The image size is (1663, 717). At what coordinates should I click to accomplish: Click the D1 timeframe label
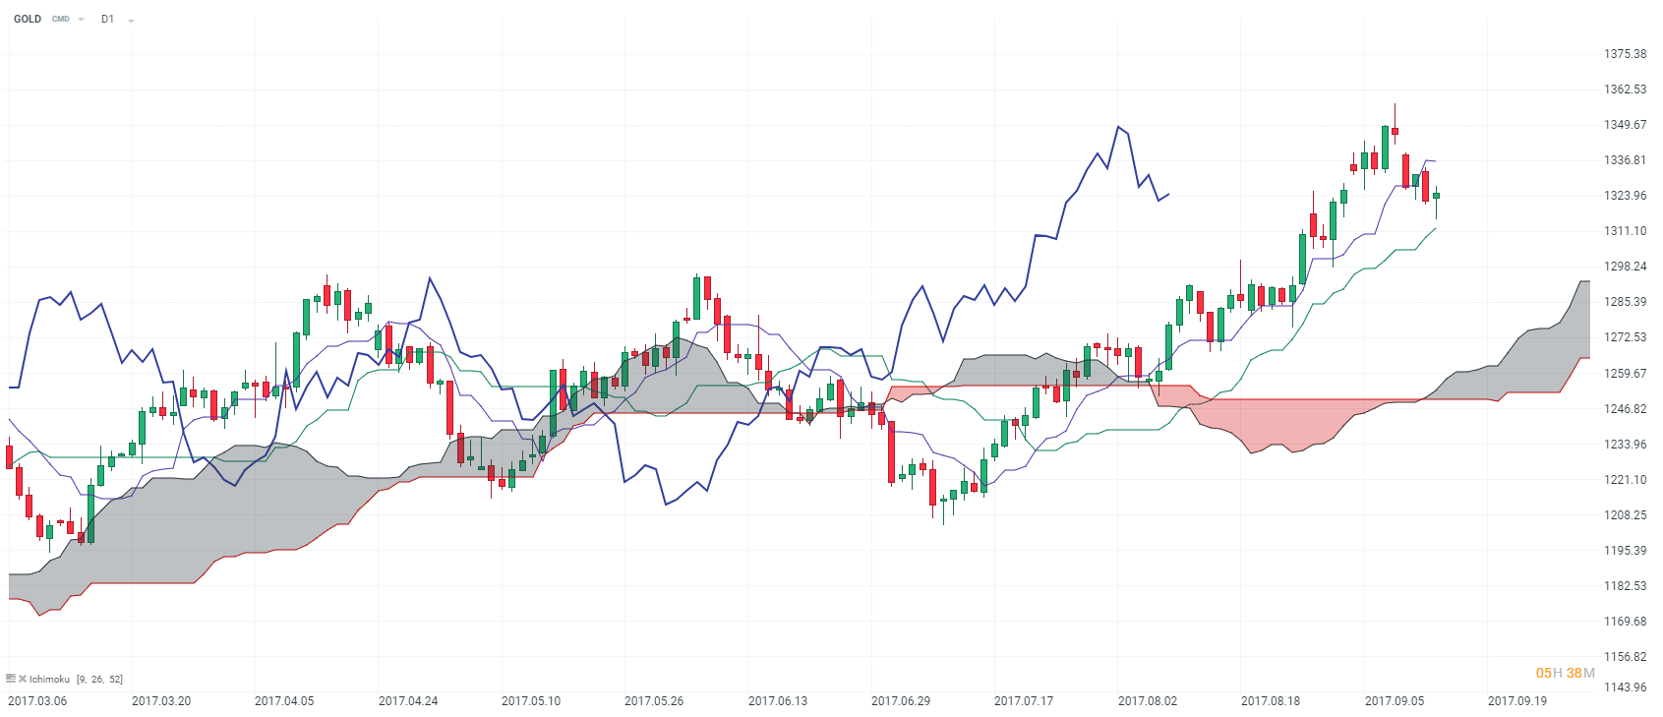pyautogui.click(x=107, y=19)
